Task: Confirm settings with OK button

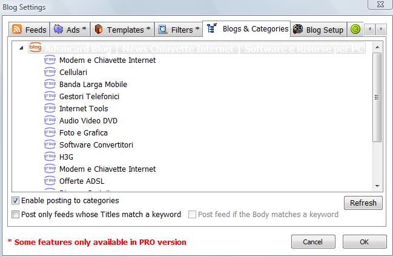Action: point(365,242)
